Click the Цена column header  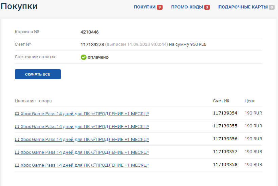250,101
